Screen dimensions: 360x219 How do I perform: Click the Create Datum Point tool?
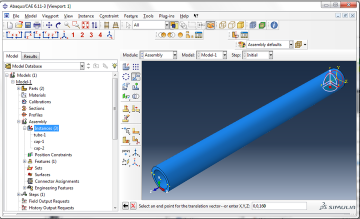click(x=126, y=152)
